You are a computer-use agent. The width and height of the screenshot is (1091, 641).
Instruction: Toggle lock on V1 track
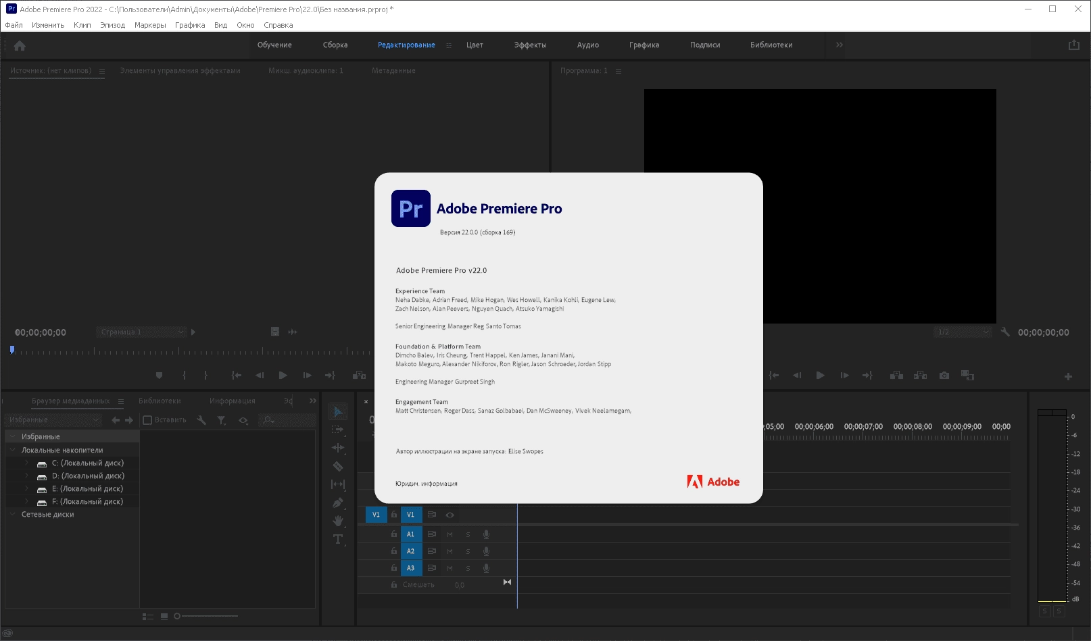(394, 515)
